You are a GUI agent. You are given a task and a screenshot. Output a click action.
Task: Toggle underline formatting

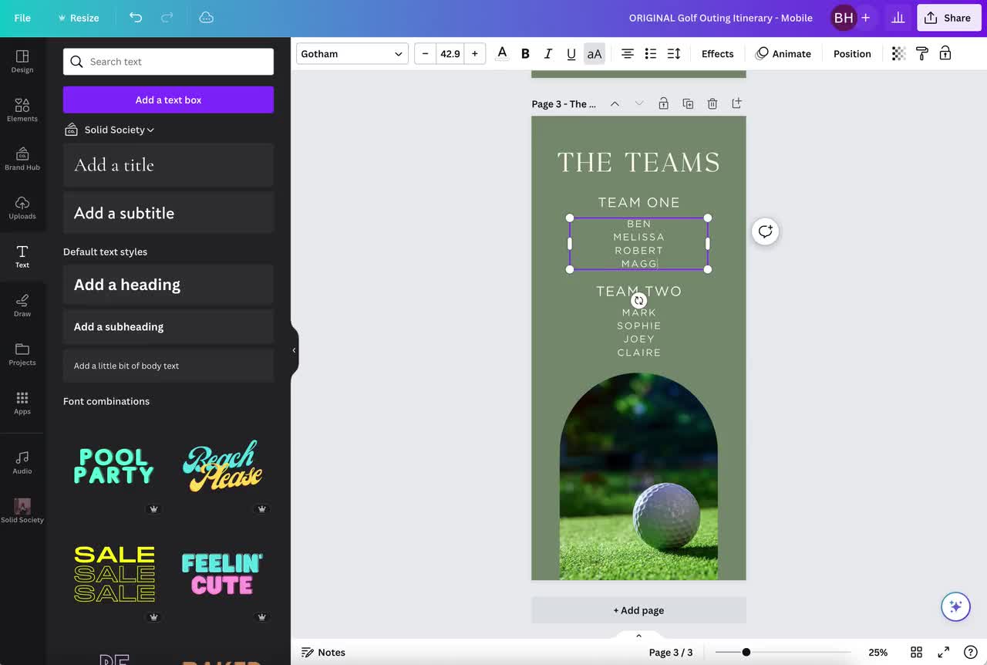tap(571, 53)
